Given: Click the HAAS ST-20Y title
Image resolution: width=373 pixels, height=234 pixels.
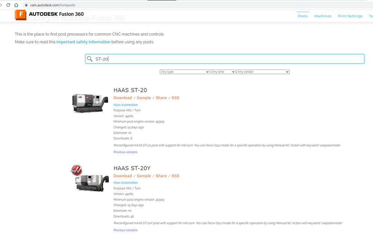Looking at the screenshot, I should point(132,168).
